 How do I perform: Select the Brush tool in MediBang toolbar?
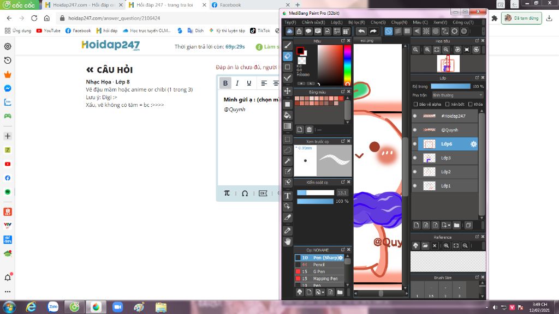coord(288,45)
